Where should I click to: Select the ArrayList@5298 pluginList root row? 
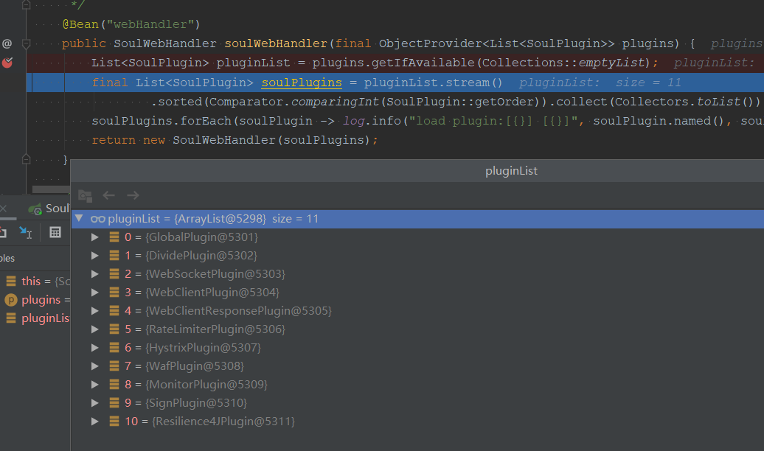[417, 219]
